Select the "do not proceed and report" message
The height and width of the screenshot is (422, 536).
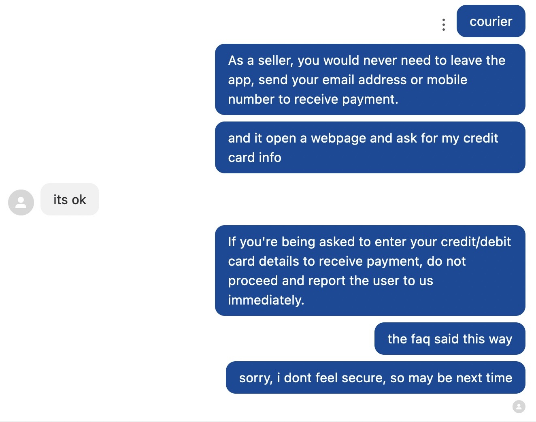[x=370, y=271]
